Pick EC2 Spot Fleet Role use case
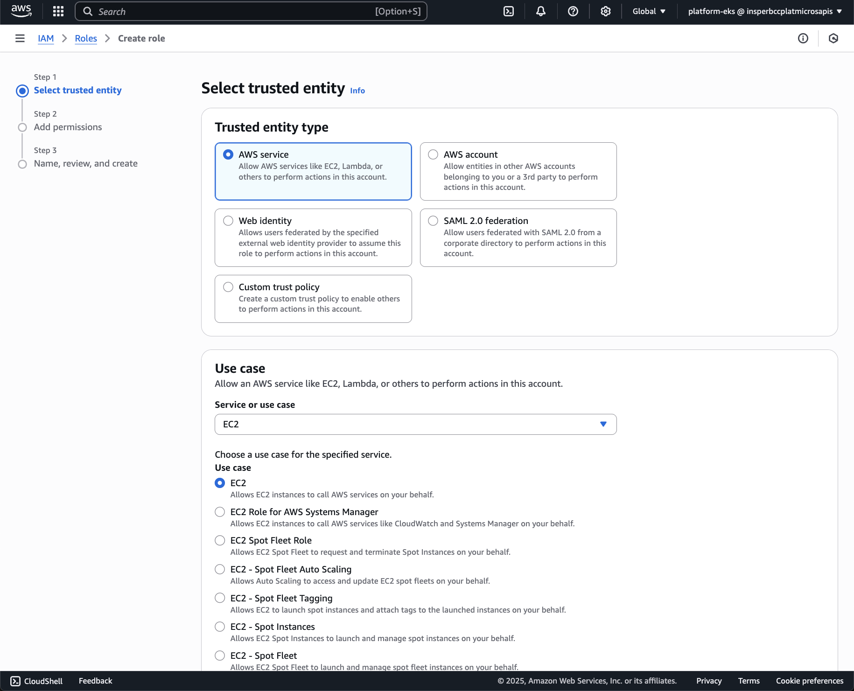This screenshot has width=854, height=691. [x=220, y=540]
